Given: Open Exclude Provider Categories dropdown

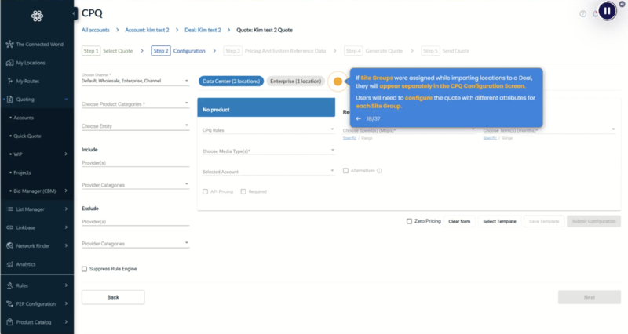Looking at the screenshot, I should [135, 243].
